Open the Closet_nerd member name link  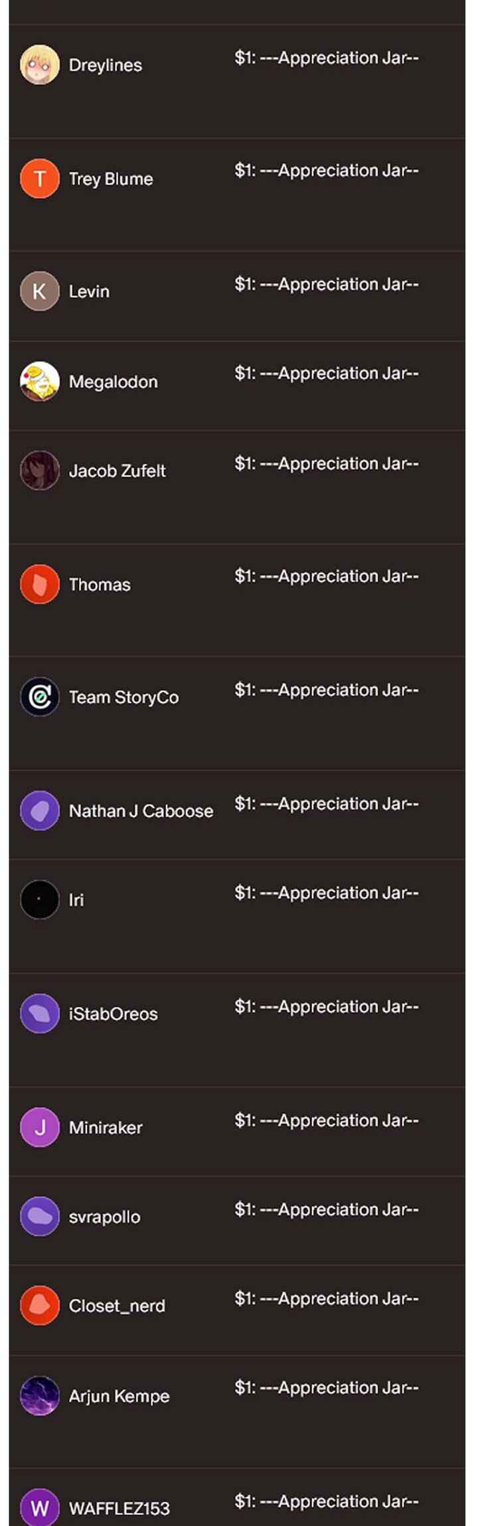(x=117, y=1306)
